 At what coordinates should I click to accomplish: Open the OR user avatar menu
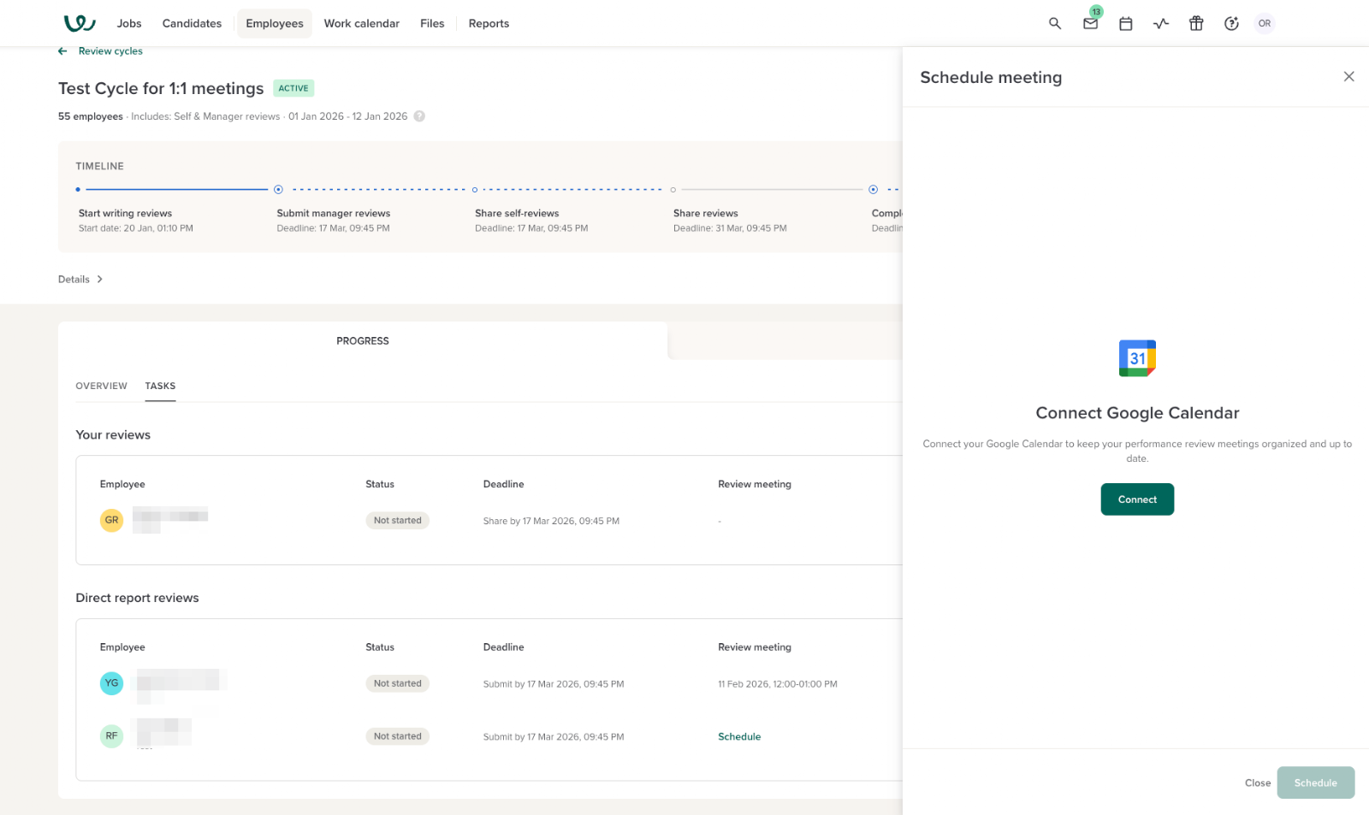coord(1265,24)
